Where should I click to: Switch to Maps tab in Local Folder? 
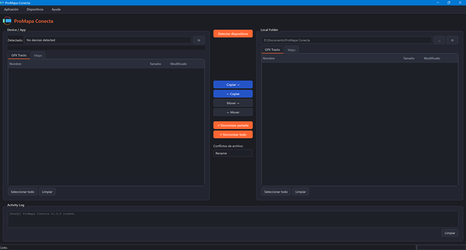292,50
